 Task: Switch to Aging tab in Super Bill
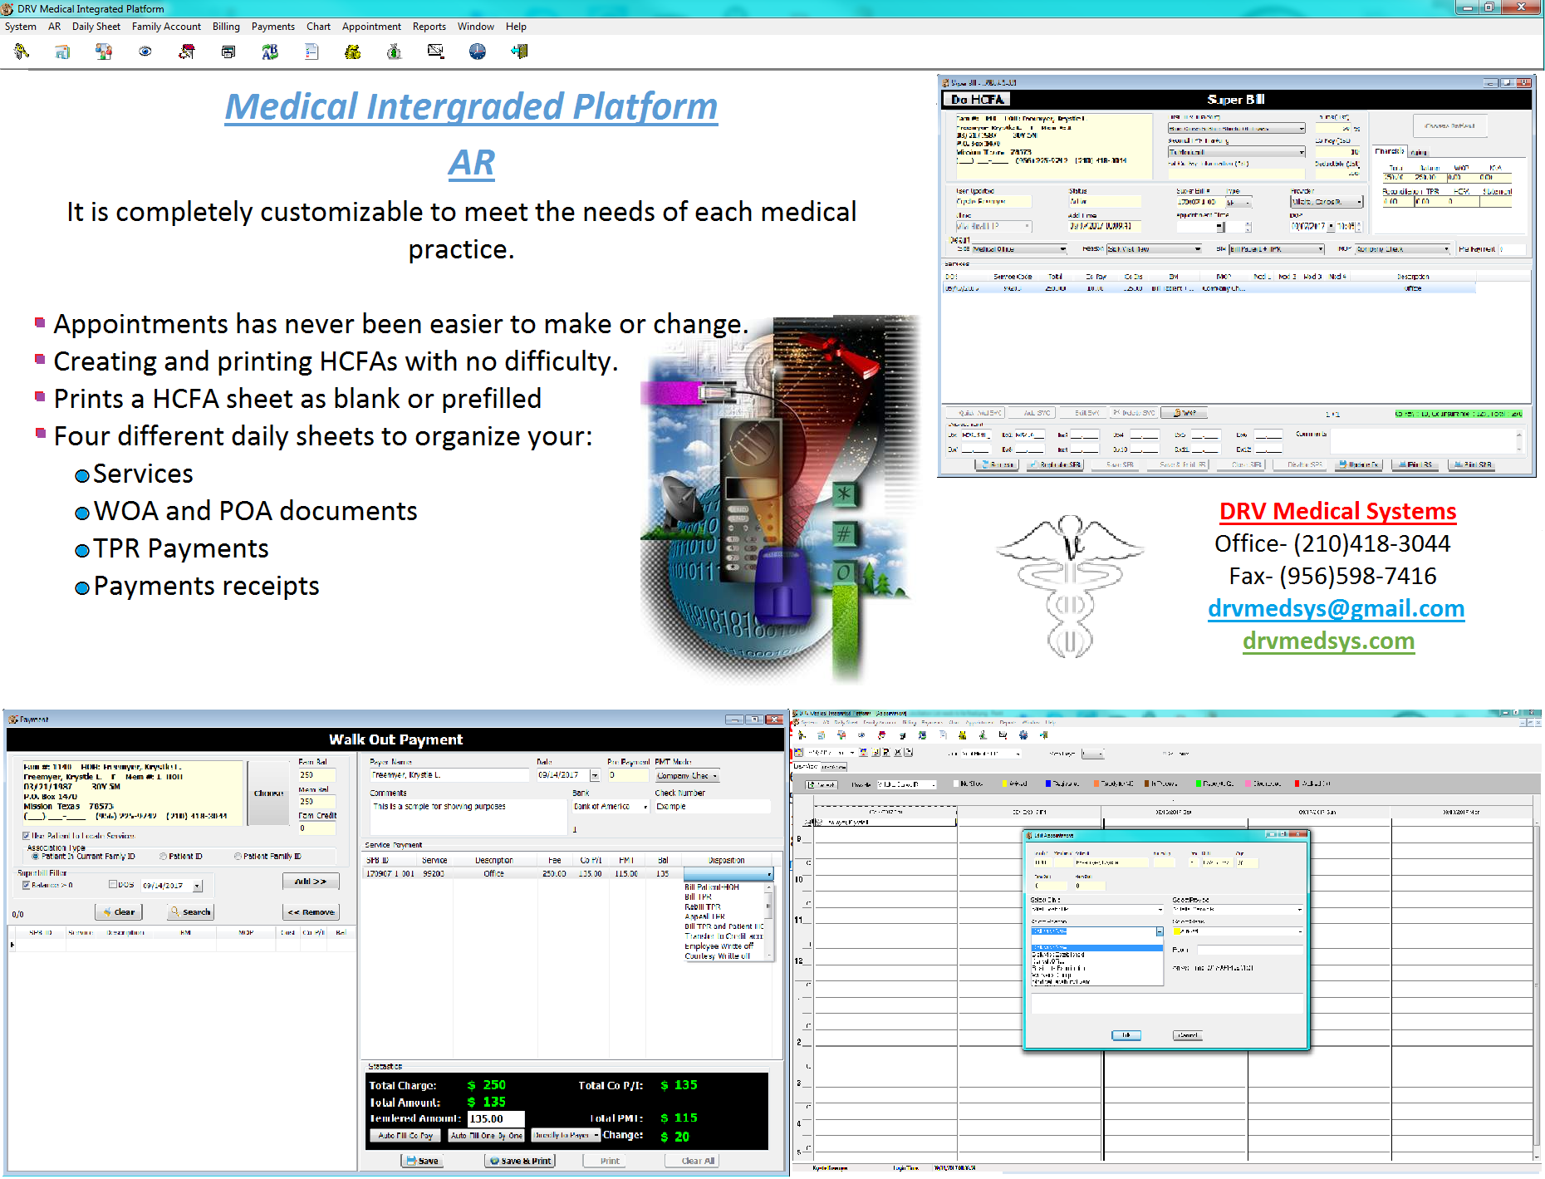[x=1419, y=152]
